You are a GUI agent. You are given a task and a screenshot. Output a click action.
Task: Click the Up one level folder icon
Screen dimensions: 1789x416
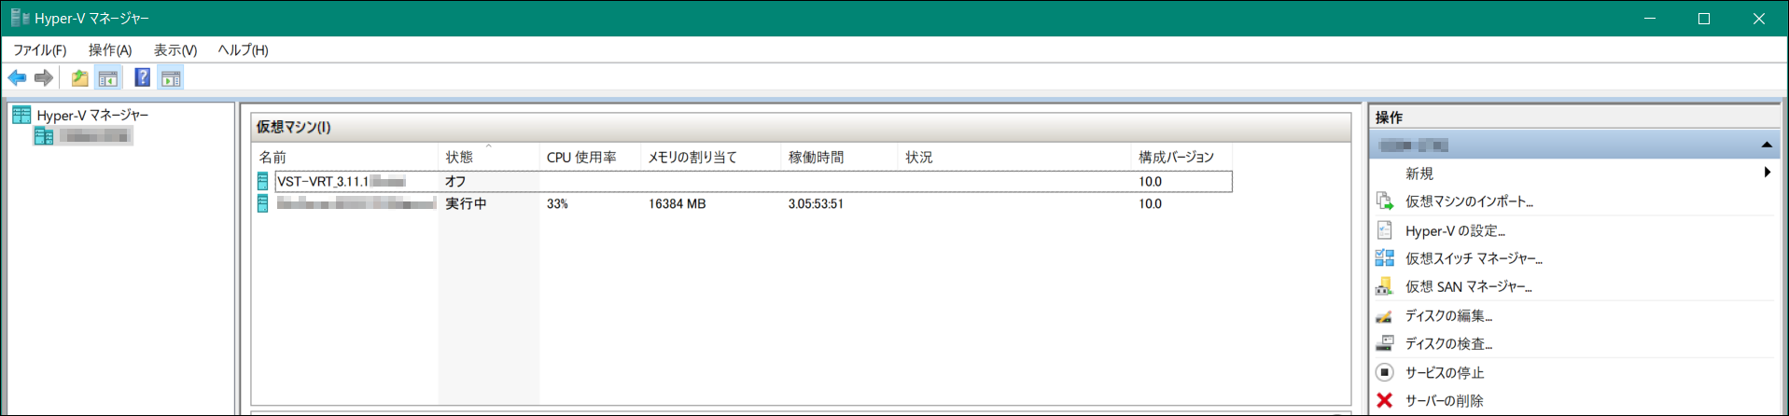click(x=80, y=78)
